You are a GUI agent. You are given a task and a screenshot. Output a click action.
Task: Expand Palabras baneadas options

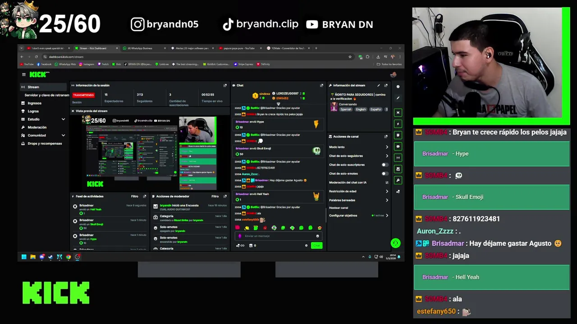pyautogui.click(x=386, y=200)
